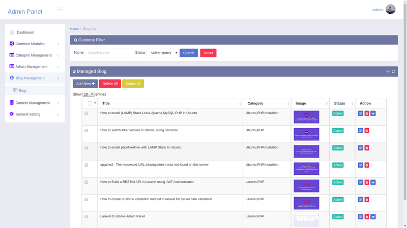Delete the LAMP Stack blog row
Image resolution: width=407 pixels, height=228 pixels.
[367, 113]
